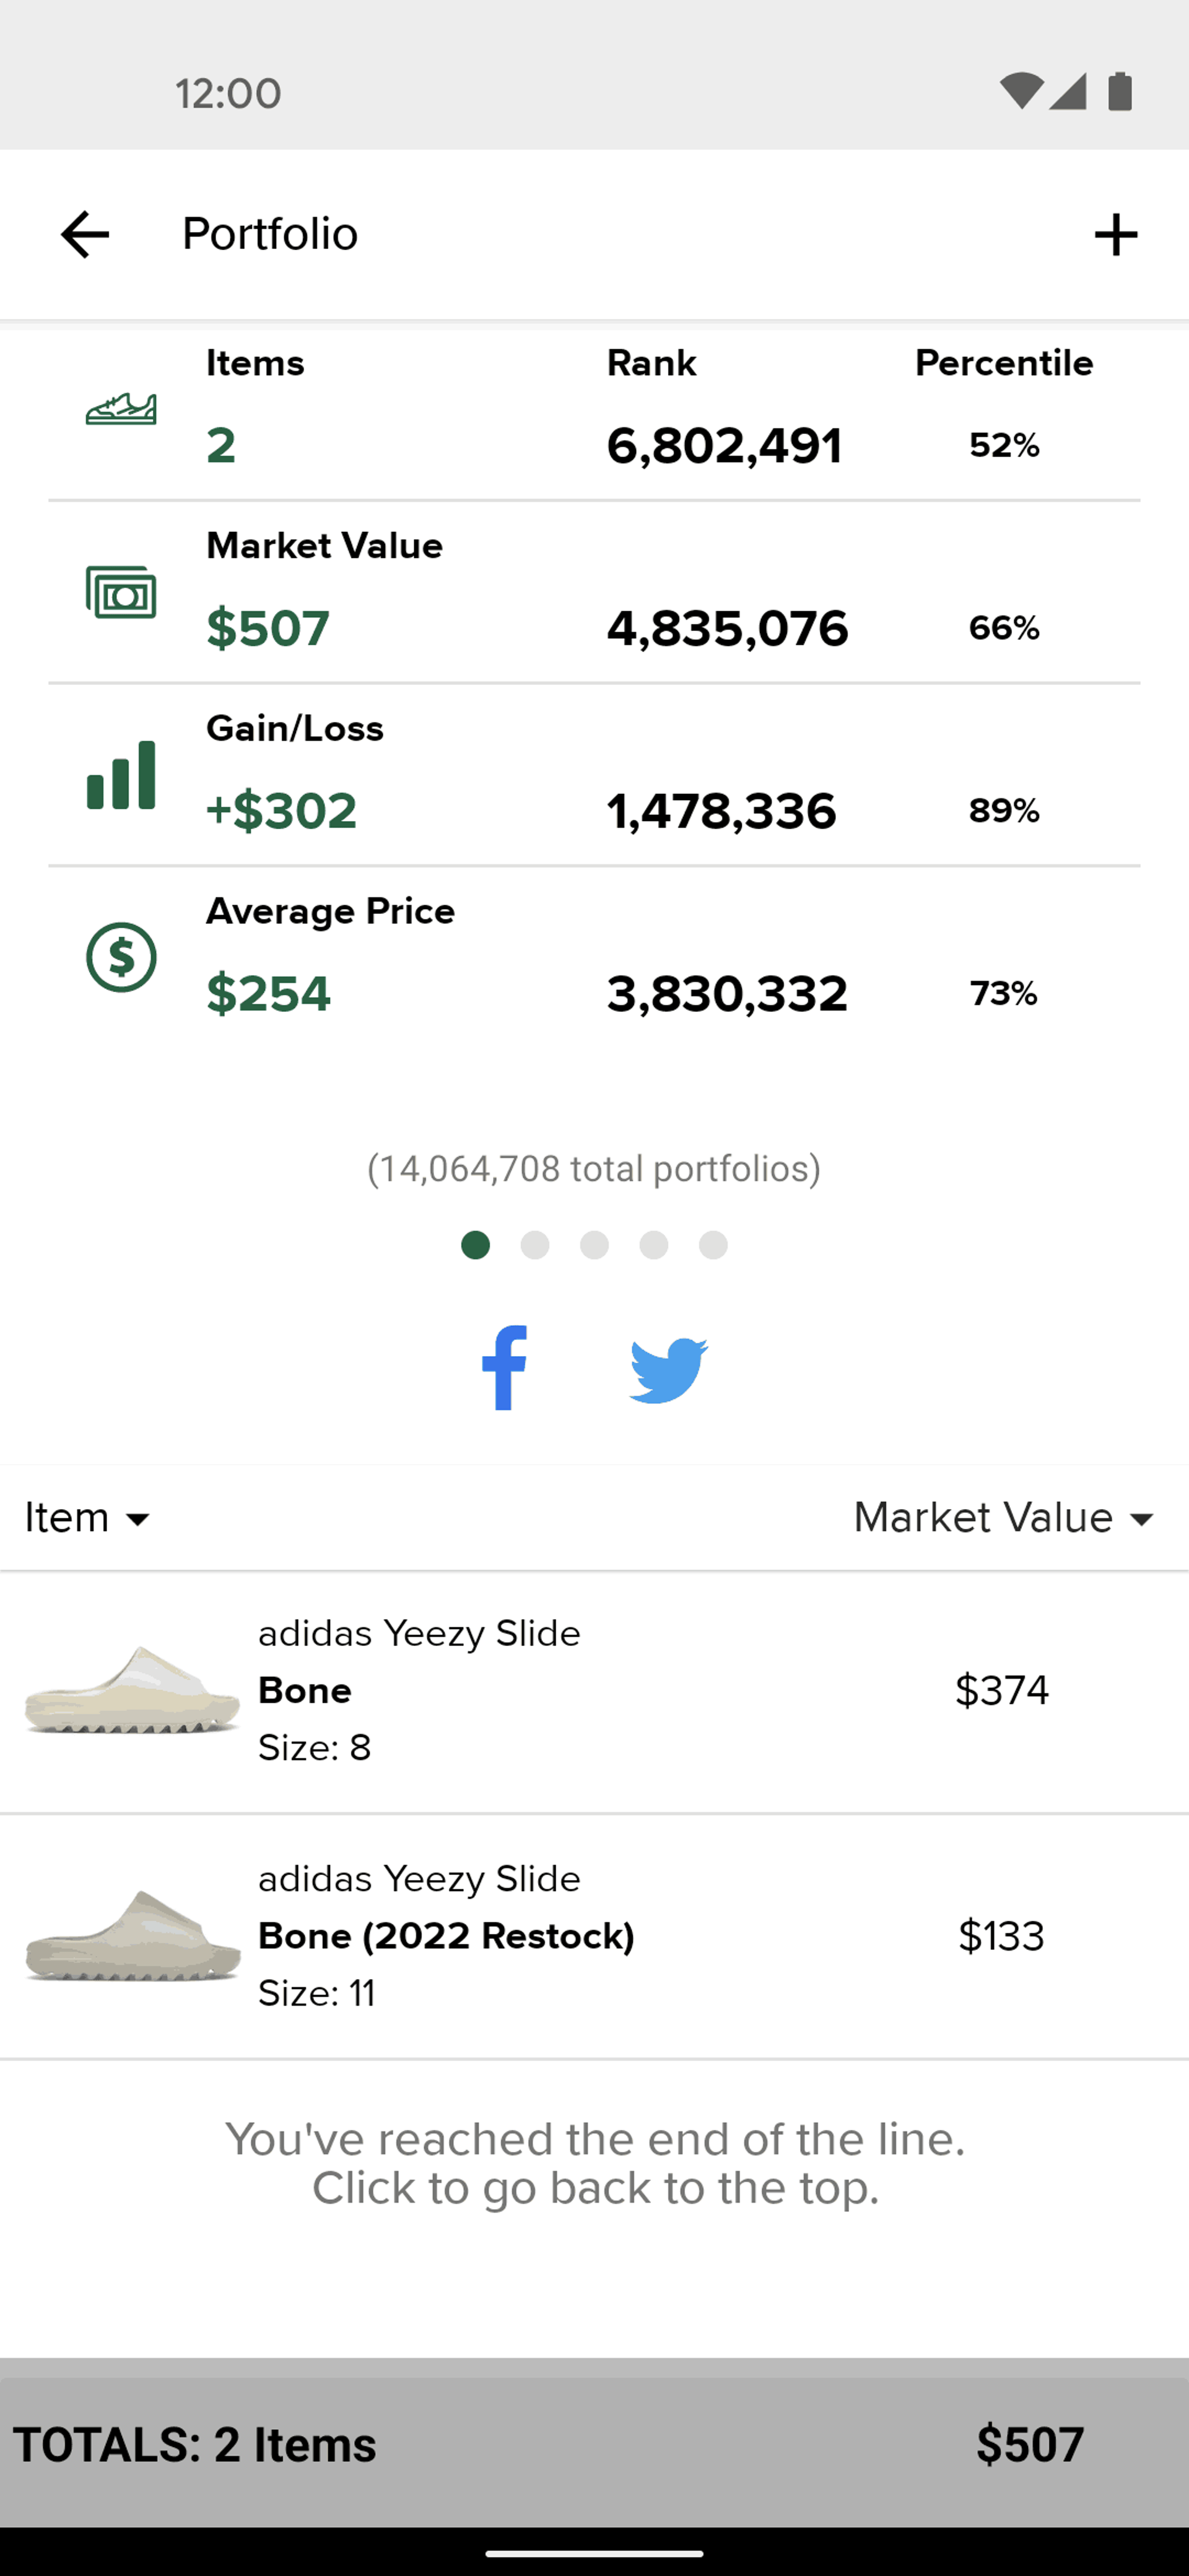Screen dimensions: 1189x2576
Task: Click the Portfolio screen title
Action: (x=270, y=234)
